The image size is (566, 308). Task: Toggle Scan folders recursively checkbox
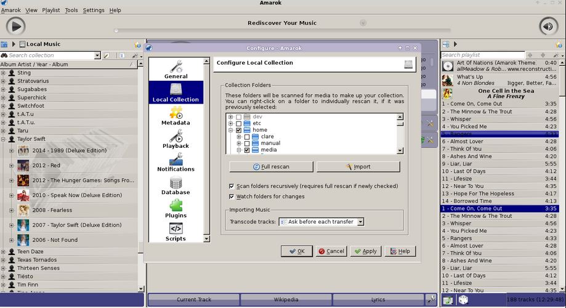[x=232, y=186]
